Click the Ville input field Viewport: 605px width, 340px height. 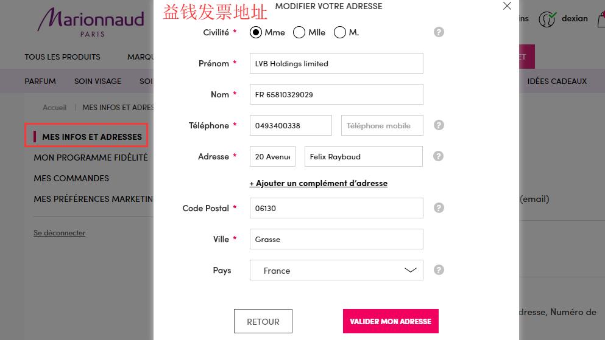click(x=336, y=239)
